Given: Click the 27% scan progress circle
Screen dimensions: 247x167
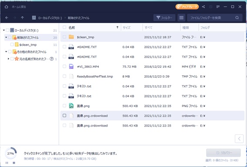Looking at the screenshot, I should pos(10,153).
